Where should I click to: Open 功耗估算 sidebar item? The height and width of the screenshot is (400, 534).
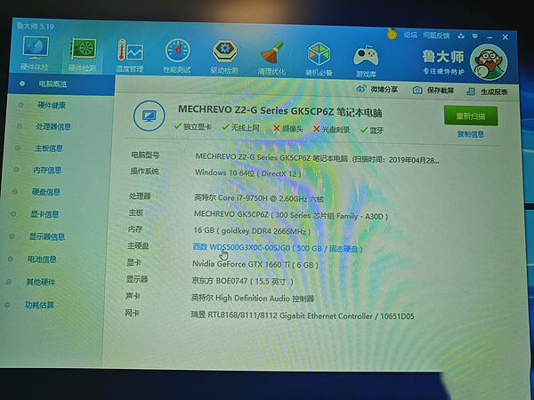coord(39,305)
